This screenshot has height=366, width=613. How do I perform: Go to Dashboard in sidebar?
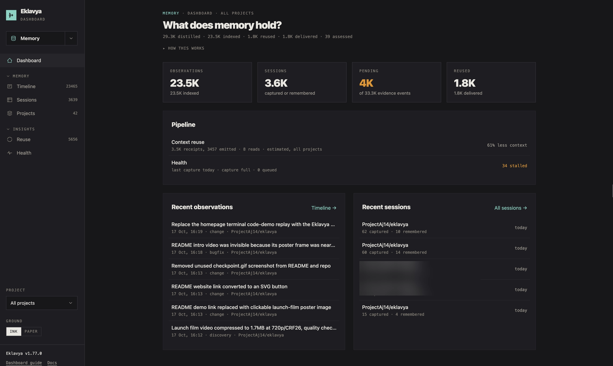coord(42,60)
